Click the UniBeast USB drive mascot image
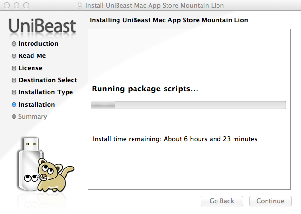The width and height of the screenshot is (301, 214). click(43, 164)
